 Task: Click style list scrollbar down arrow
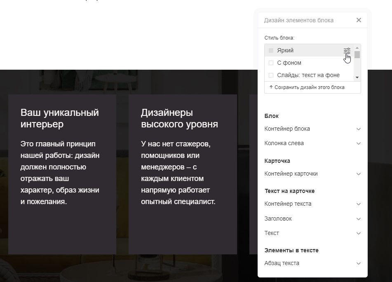coord(357,78)
